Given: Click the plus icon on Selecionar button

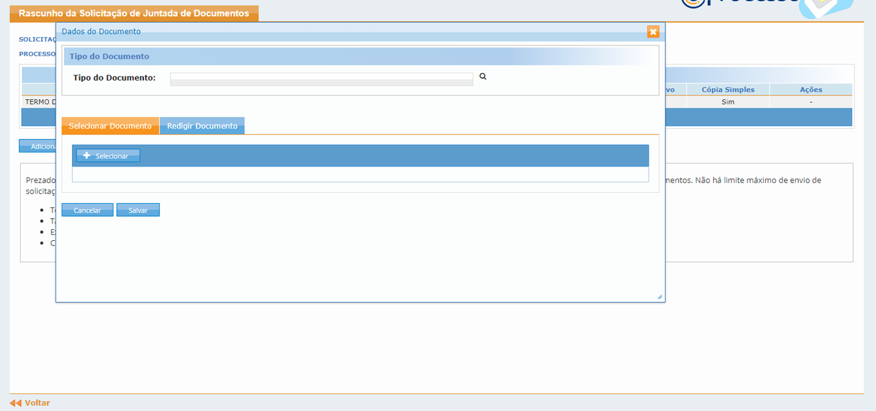Looking at the screenshot, I should coord(87,156).
